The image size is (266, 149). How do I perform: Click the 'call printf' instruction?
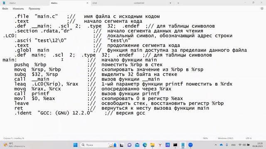(32, 94)
